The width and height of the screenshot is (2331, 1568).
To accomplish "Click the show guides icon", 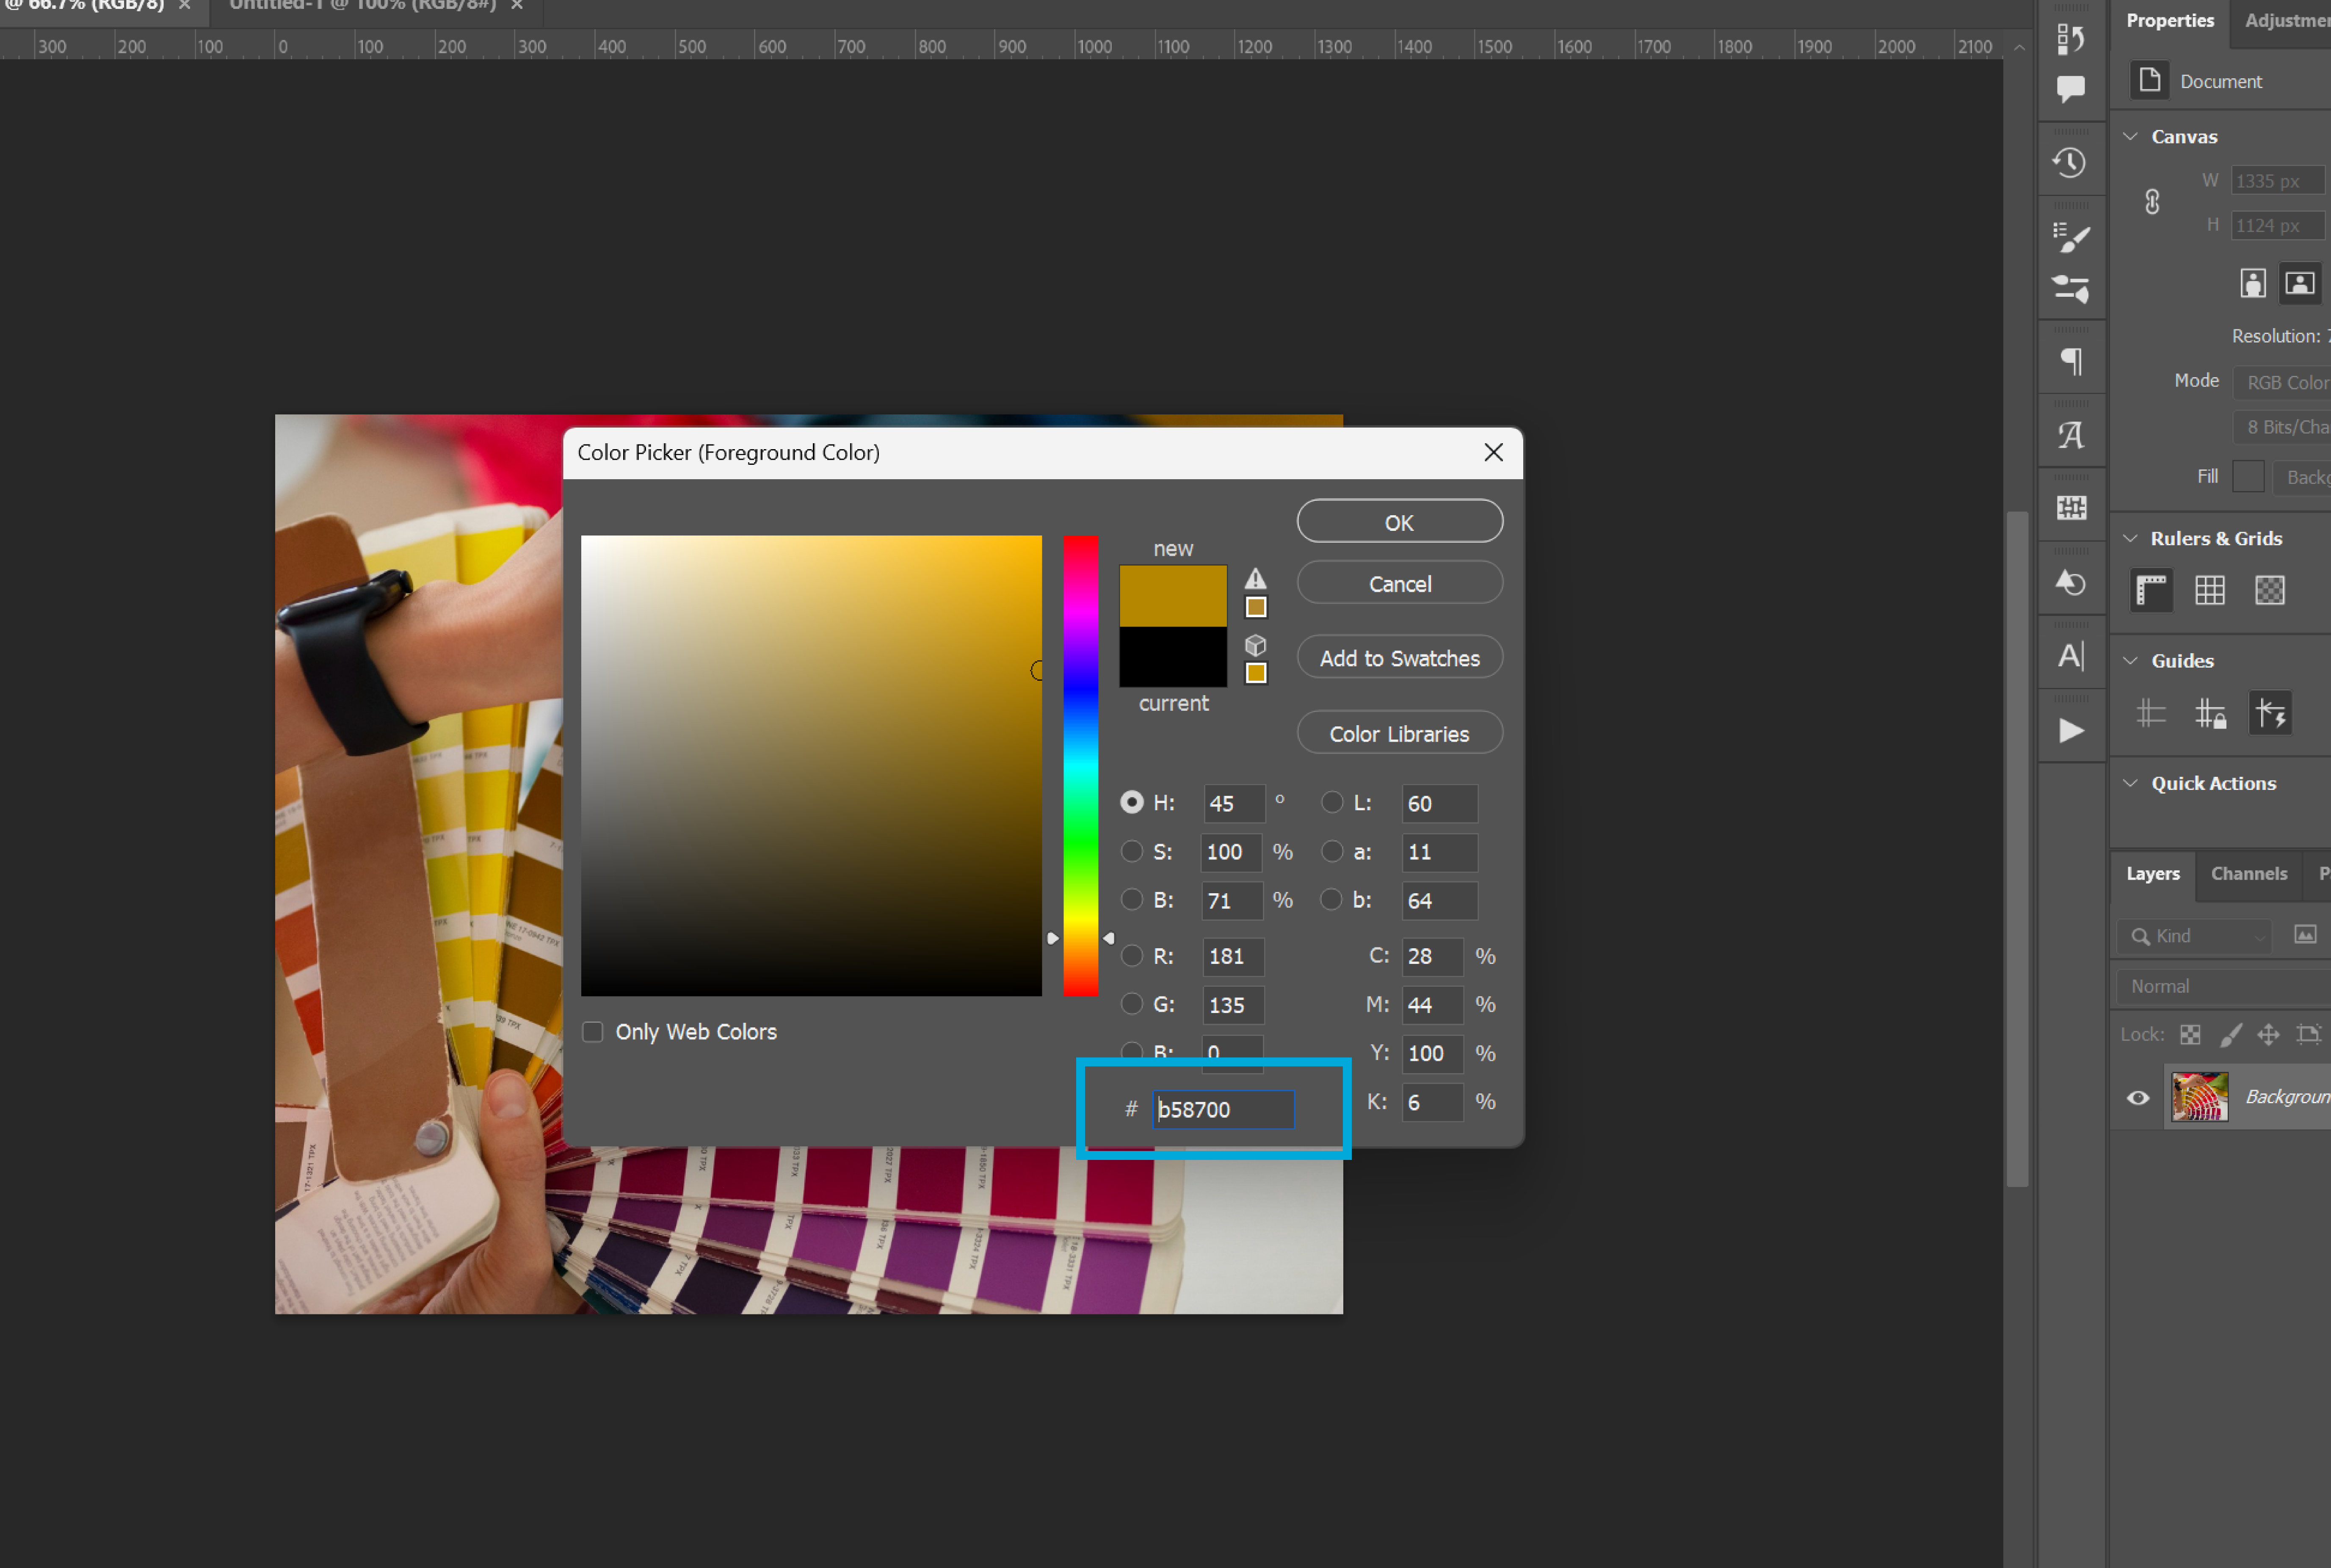I will (2151, 713).
